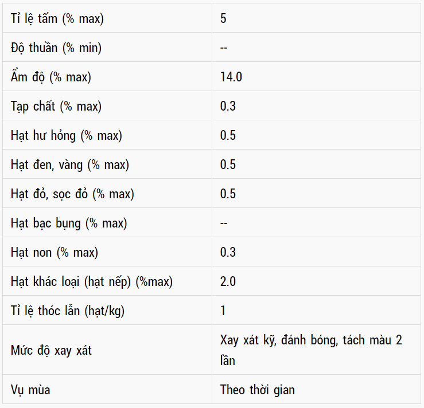
Task: Click the "Hạt khác loại (hạt nếp)" cell
Action: 92,281
